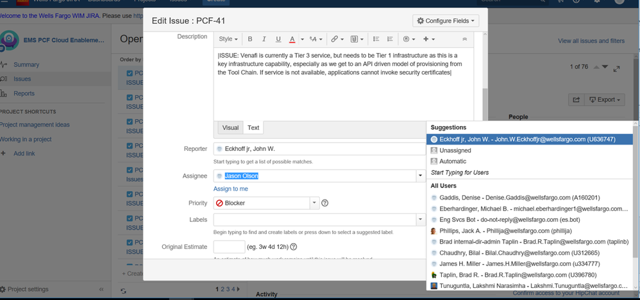The height and width of the screenshot is (300, 640).
Task: Select Automatic in suggestions
Action: [x=530, y=161]
